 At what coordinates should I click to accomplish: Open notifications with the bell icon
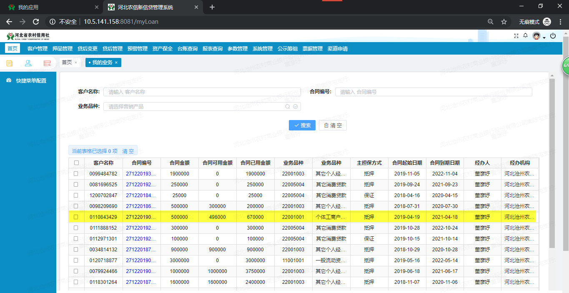(525, 36)
